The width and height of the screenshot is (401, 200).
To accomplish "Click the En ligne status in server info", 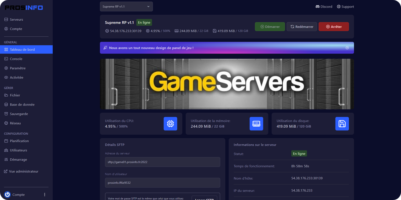I will coord(299,154).
